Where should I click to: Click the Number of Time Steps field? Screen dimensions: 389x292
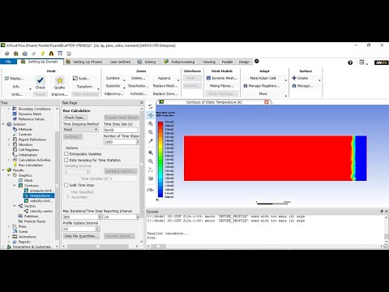pos(119,142)
